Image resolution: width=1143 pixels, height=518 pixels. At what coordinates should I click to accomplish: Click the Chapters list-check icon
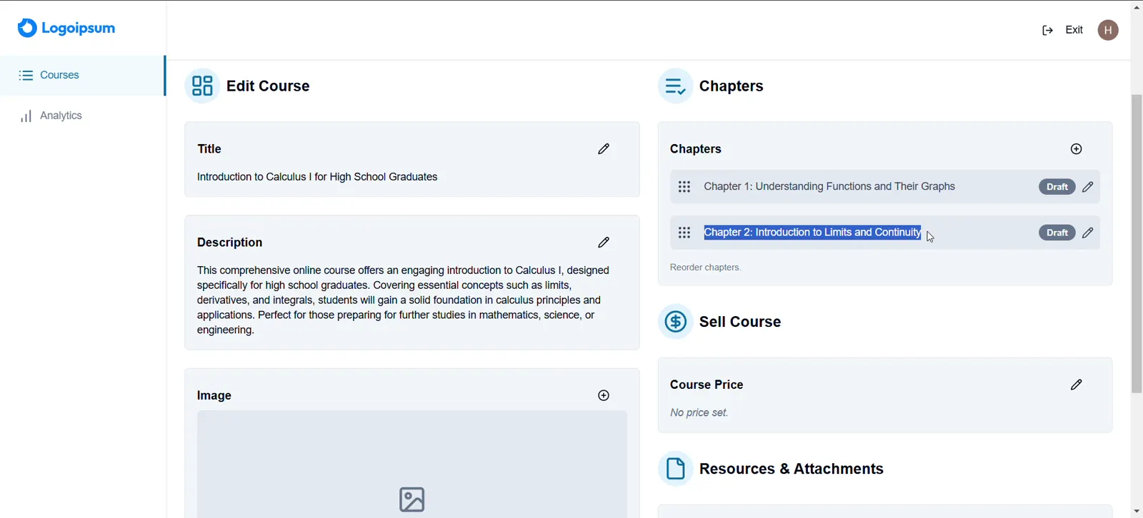coord(675,86)
